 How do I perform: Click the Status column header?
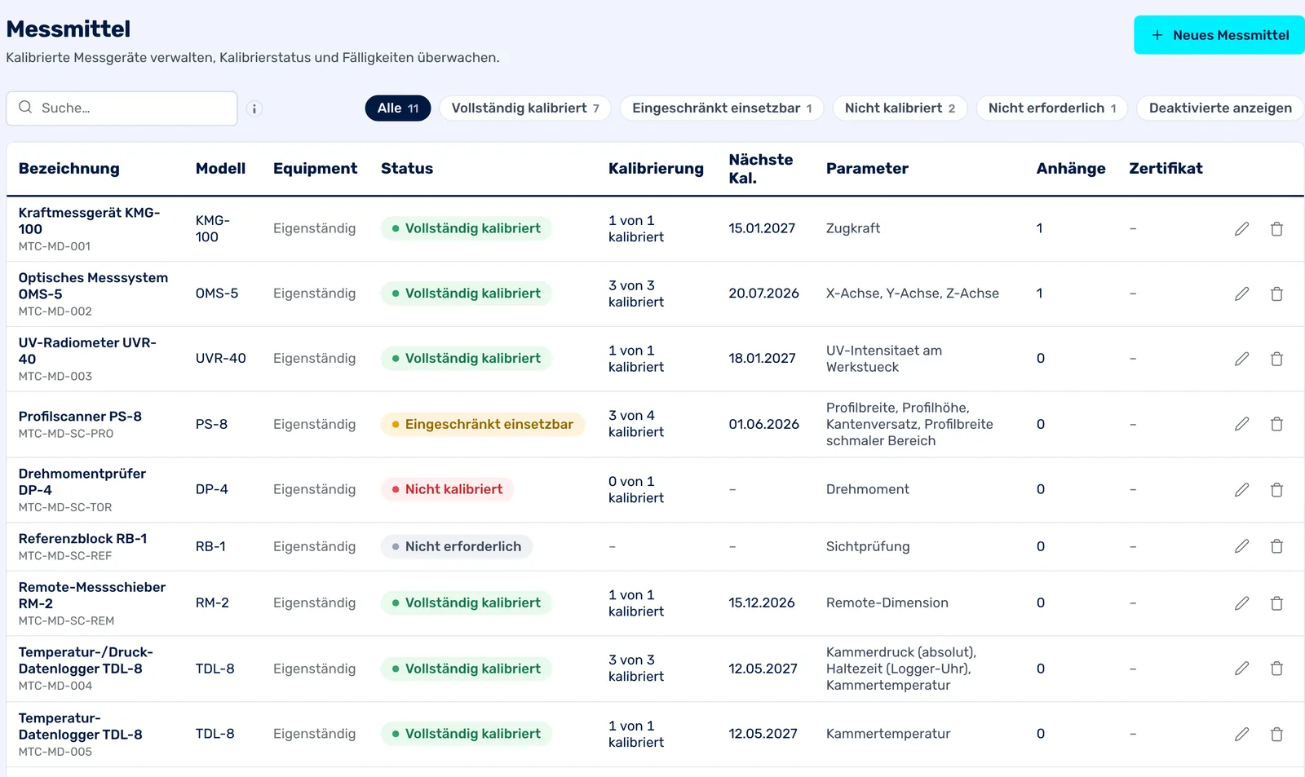tap(407, 169)
